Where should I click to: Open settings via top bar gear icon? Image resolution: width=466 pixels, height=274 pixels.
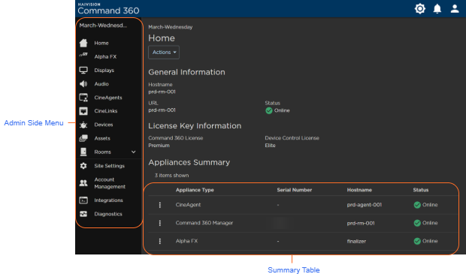tap(420, 8)
